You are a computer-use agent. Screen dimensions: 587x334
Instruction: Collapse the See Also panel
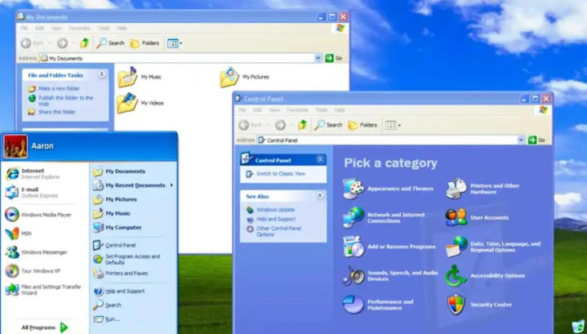tap(320, 195)
